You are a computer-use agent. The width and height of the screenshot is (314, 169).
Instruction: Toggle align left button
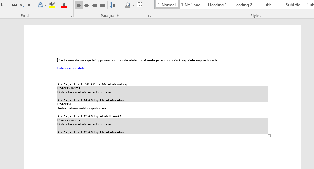click(x=79, y=5)
